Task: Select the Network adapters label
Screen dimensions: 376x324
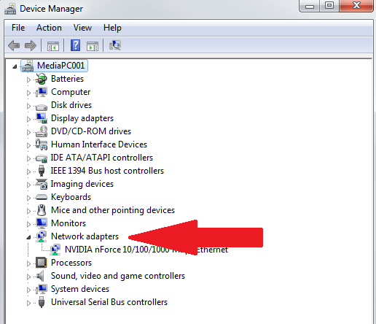Action: (85, 236)
